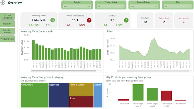The image size is (194, 109).
Task: Click the Out-of-stock bar
Action: (x=124, y=100)
